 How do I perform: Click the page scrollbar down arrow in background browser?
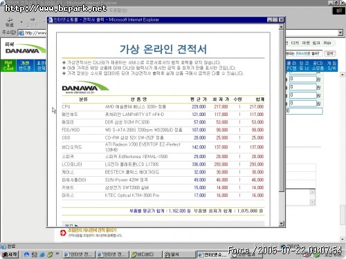(343, 239)
